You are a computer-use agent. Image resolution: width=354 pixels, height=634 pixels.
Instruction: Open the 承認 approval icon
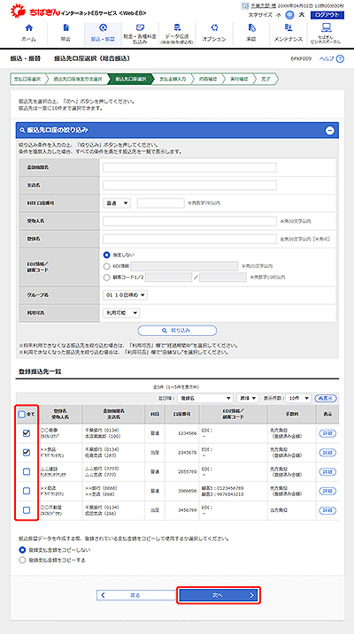(x=251, y=28)
